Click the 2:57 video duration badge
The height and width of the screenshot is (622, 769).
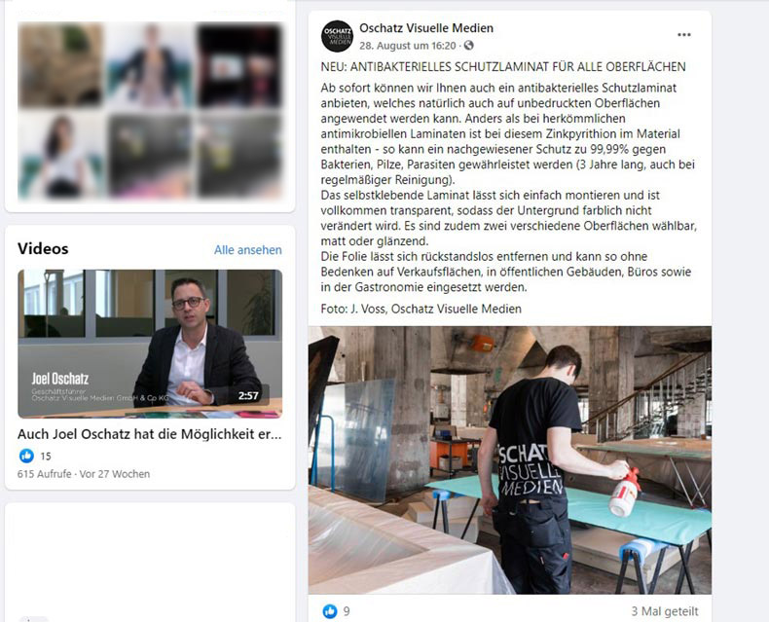pos(248,395)
